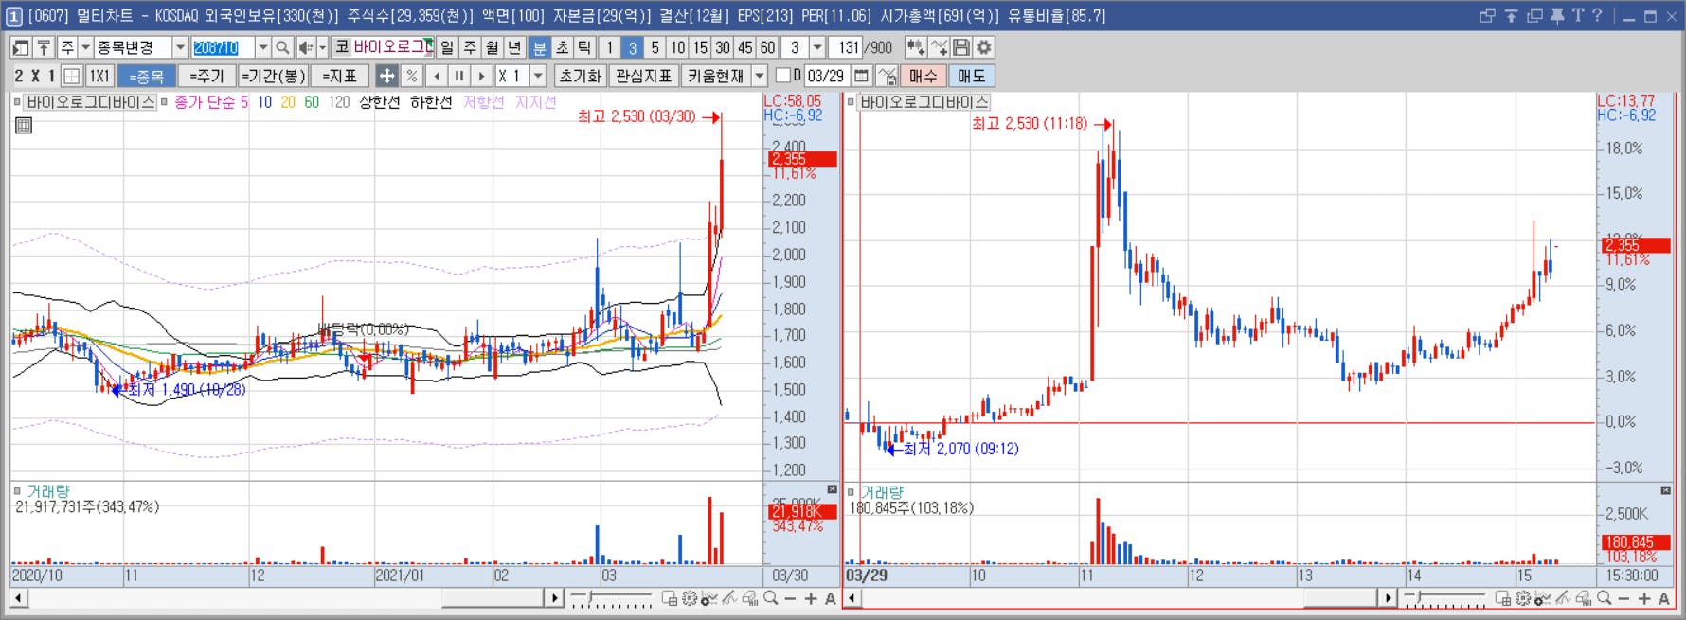
Task: Open the 키움현재 dropdown arrow
Action: (x=759, y=76)
